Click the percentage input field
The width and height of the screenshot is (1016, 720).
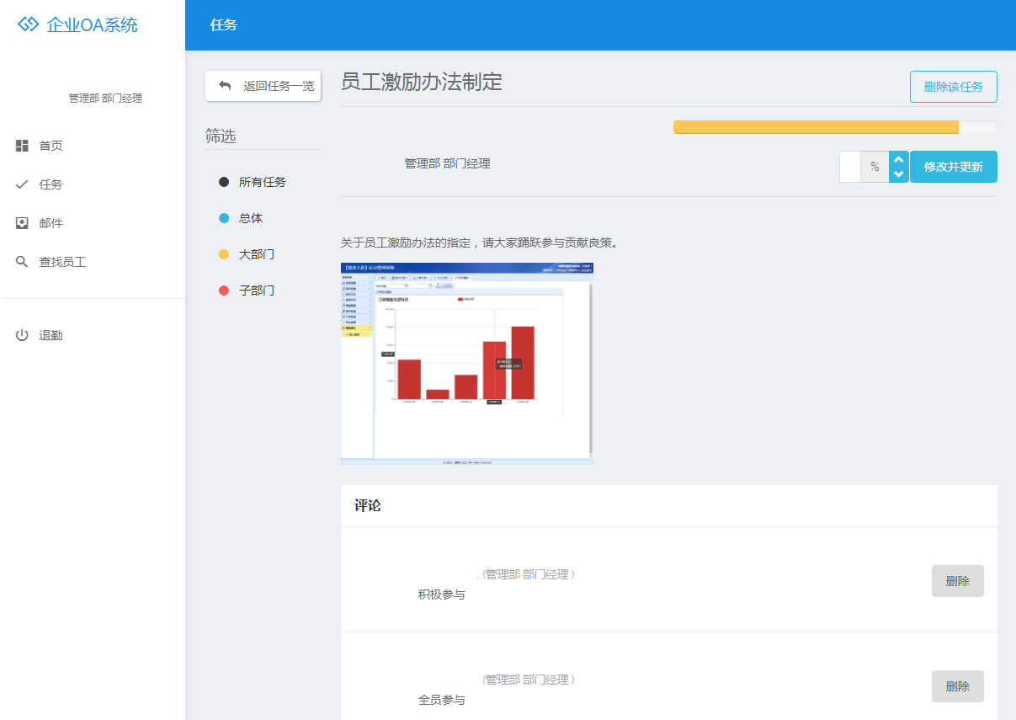click(850, 167)
